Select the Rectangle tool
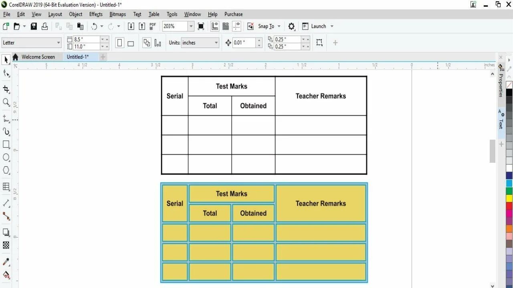Viewport: 513px width, 288px height. click(x=6, y=144)
